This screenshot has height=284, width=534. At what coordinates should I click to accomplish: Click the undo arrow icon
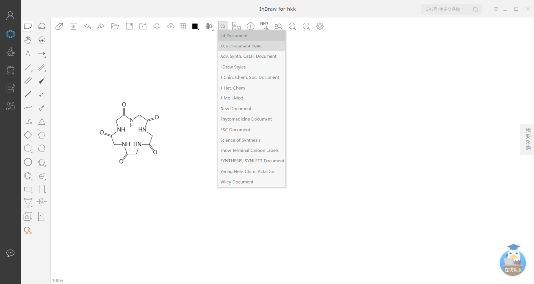pyautogui.click(x=87, y=26)
